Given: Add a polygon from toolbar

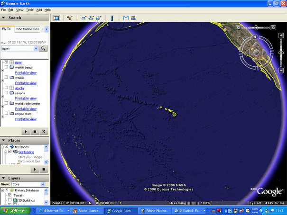Looking at the screenshot, I should [84, 18].
